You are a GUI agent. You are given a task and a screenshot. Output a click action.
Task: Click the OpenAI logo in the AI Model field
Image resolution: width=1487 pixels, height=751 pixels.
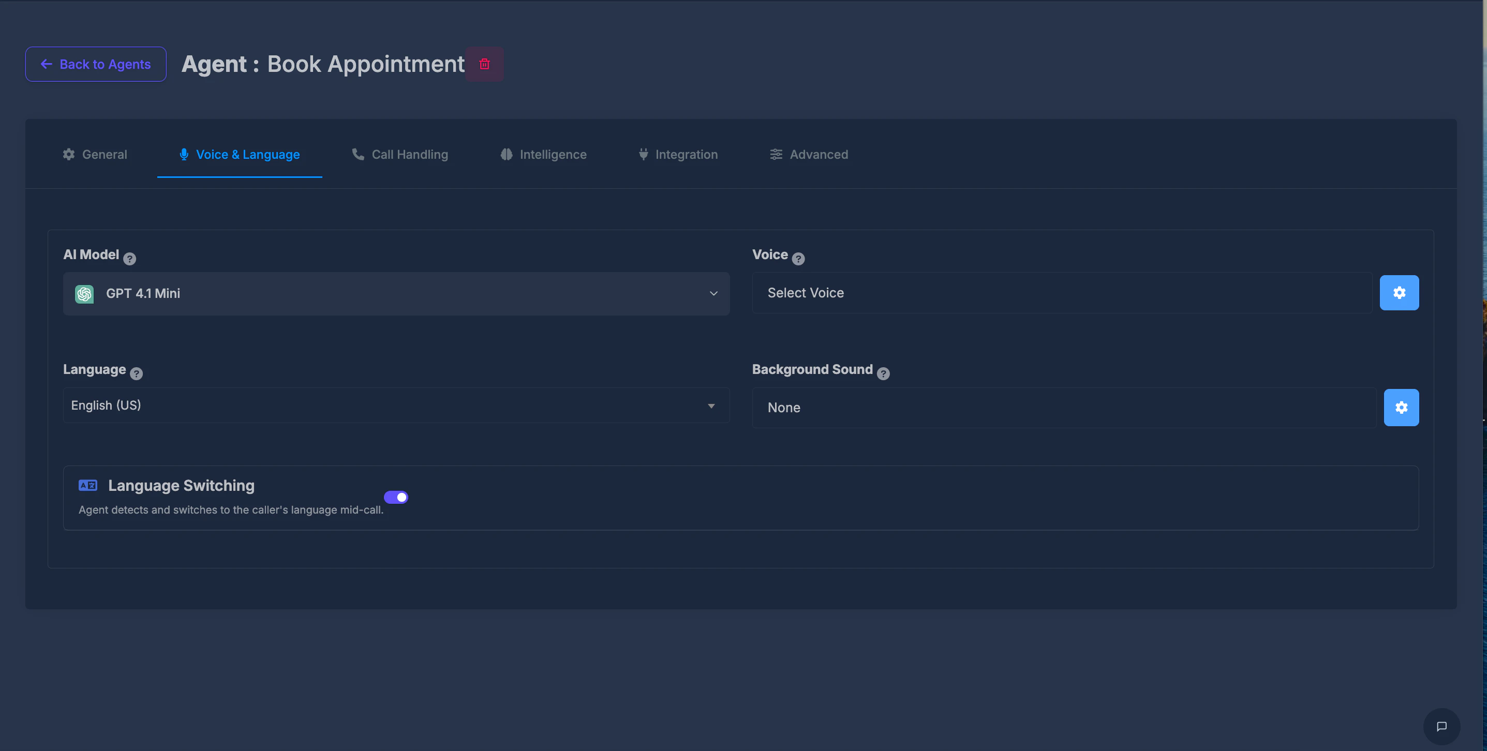click(84, 294)
